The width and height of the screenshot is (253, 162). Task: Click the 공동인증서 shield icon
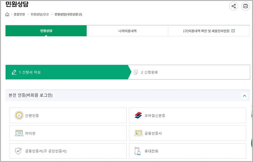(x=18, y=151)
